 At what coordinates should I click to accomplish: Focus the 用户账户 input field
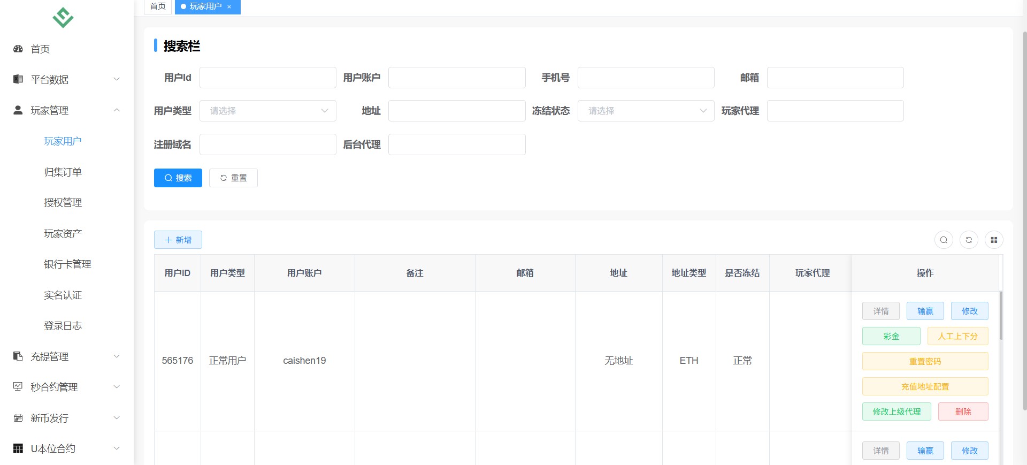tap(457, 78)
